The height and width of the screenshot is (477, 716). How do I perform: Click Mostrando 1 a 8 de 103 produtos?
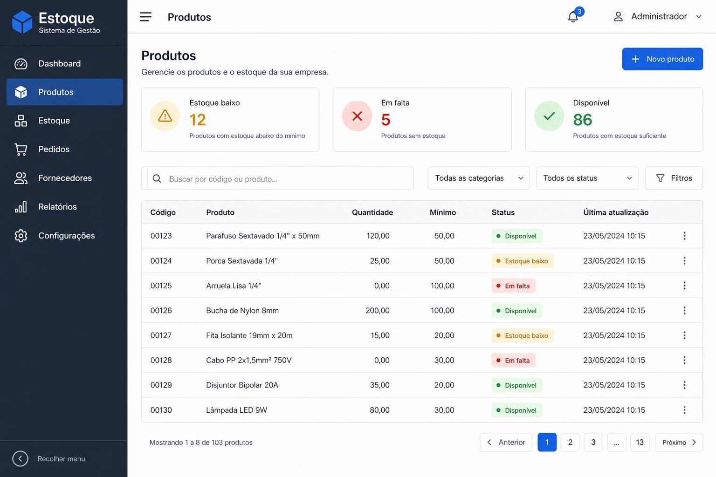click(201, 443)
